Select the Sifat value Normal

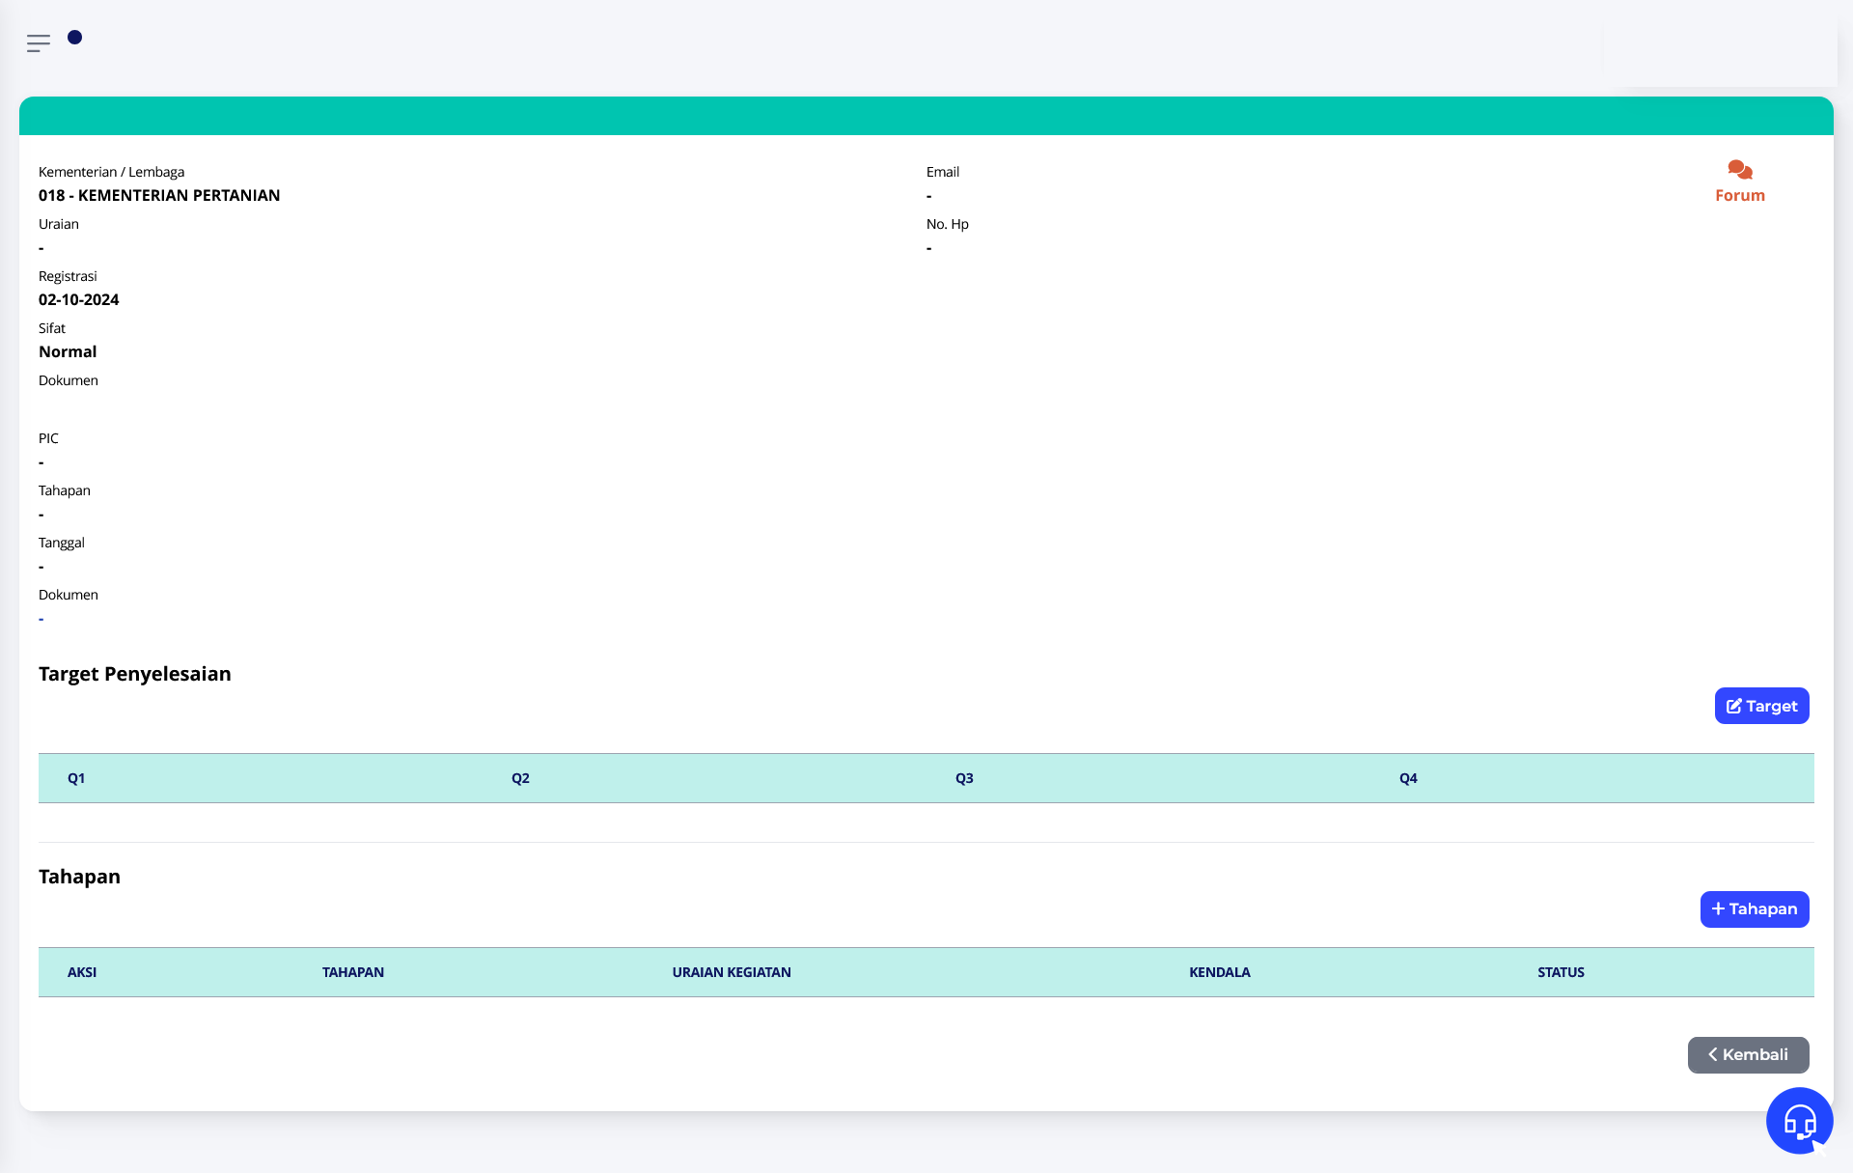[x=68, y=351]
